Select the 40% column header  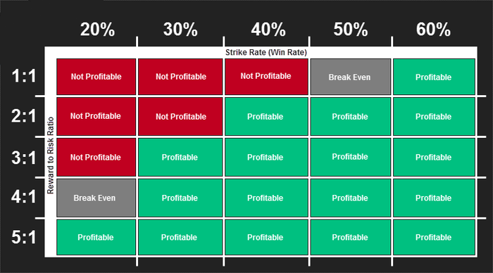pyautogui.click(x=268, y=30)
